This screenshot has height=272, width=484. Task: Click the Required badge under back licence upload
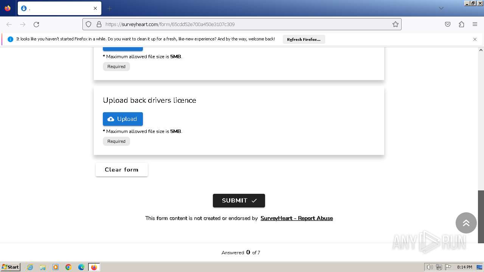116,141
